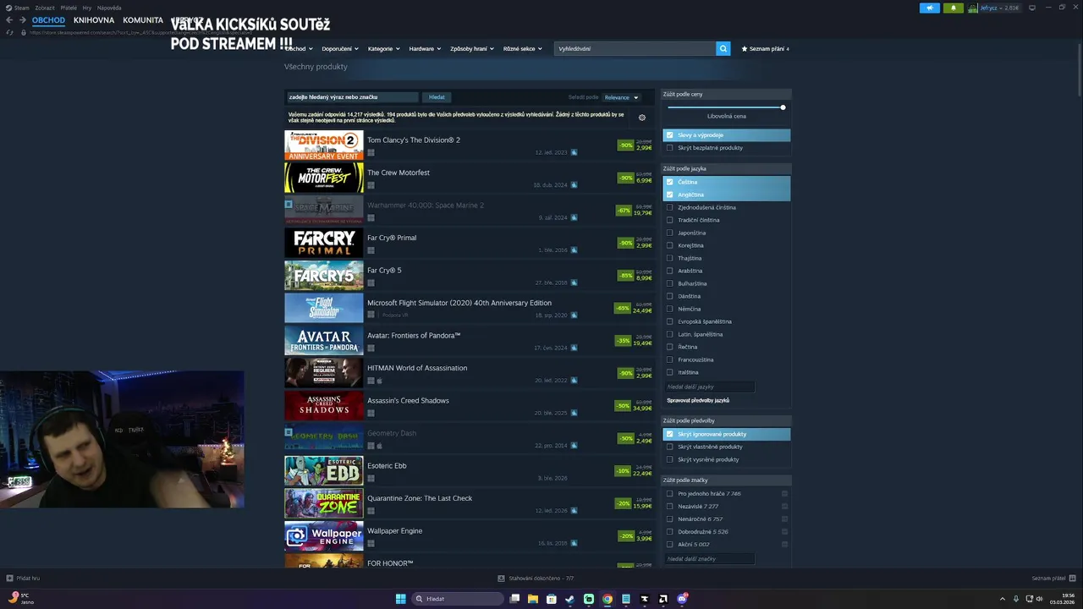The width and height of the screenshot is (1083, 609).
Task: Check the Pro jednoho hráče tag
Action: [669, 493]
